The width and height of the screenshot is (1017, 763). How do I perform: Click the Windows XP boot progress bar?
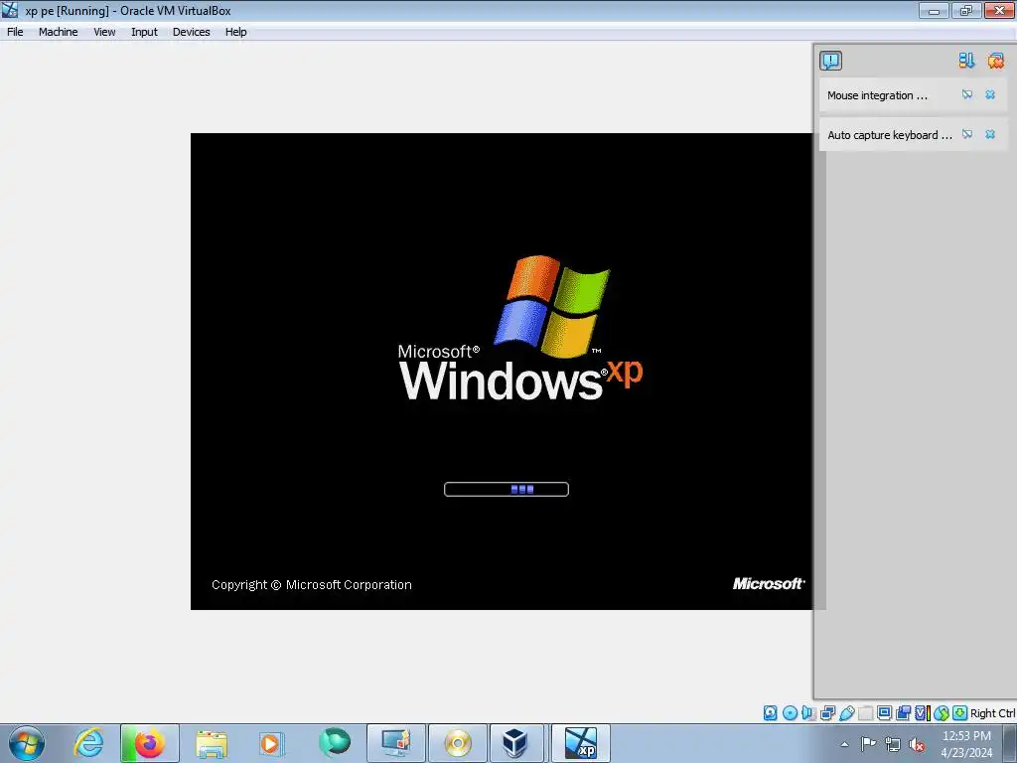click(x=506, y=489)
